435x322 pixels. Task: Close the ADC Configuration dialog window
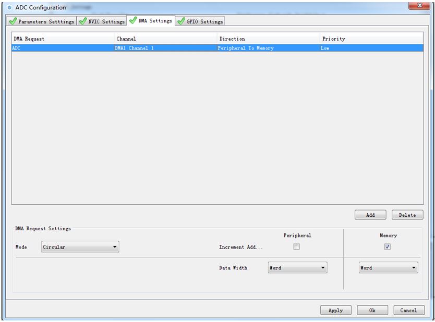(x=419, y=6)
